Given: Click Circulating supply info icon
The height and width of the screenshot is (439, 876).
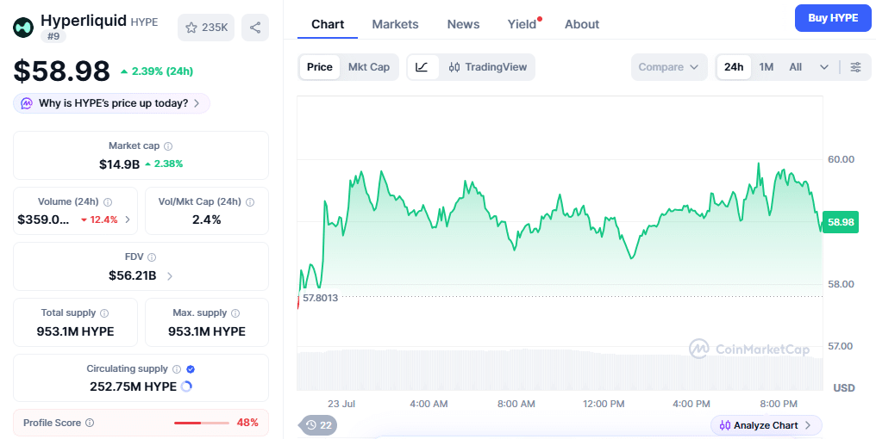Looking at the screenshot, I should click(x=177, y=369).
